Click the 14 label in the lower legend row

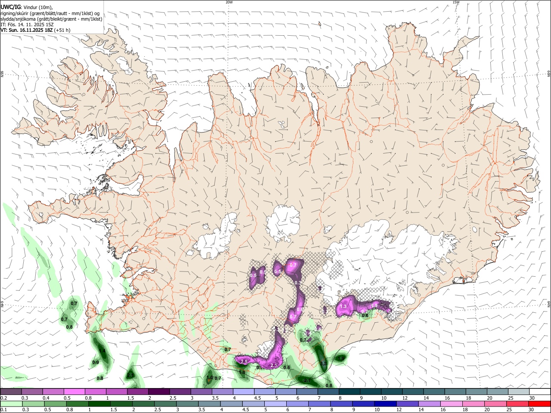(x=421, y=410)
